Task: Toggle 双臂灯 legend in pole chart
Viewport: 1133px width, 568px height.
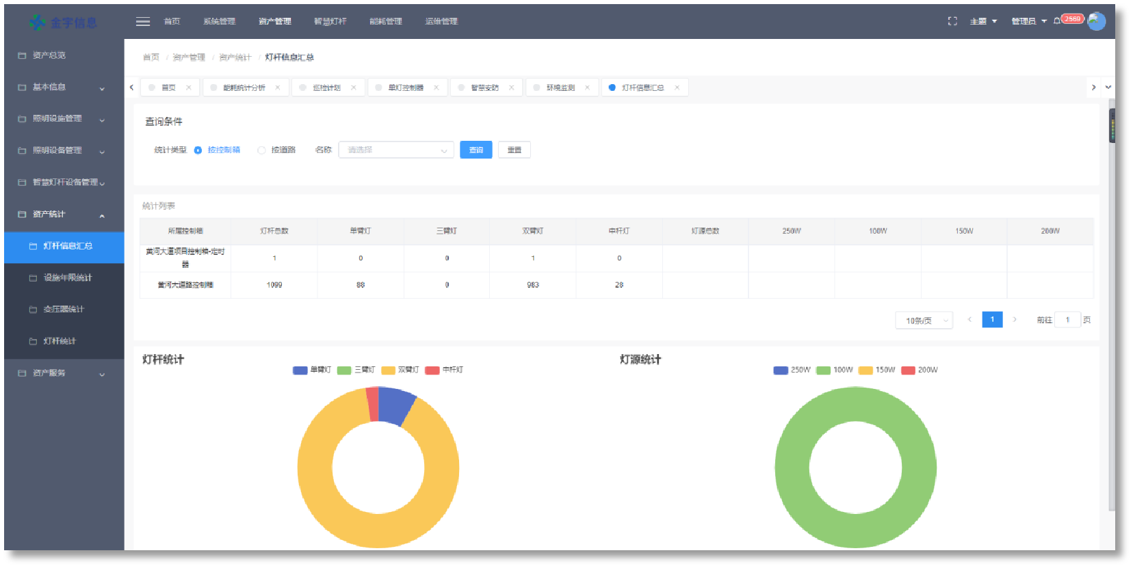Action: (x=400, y=370)
